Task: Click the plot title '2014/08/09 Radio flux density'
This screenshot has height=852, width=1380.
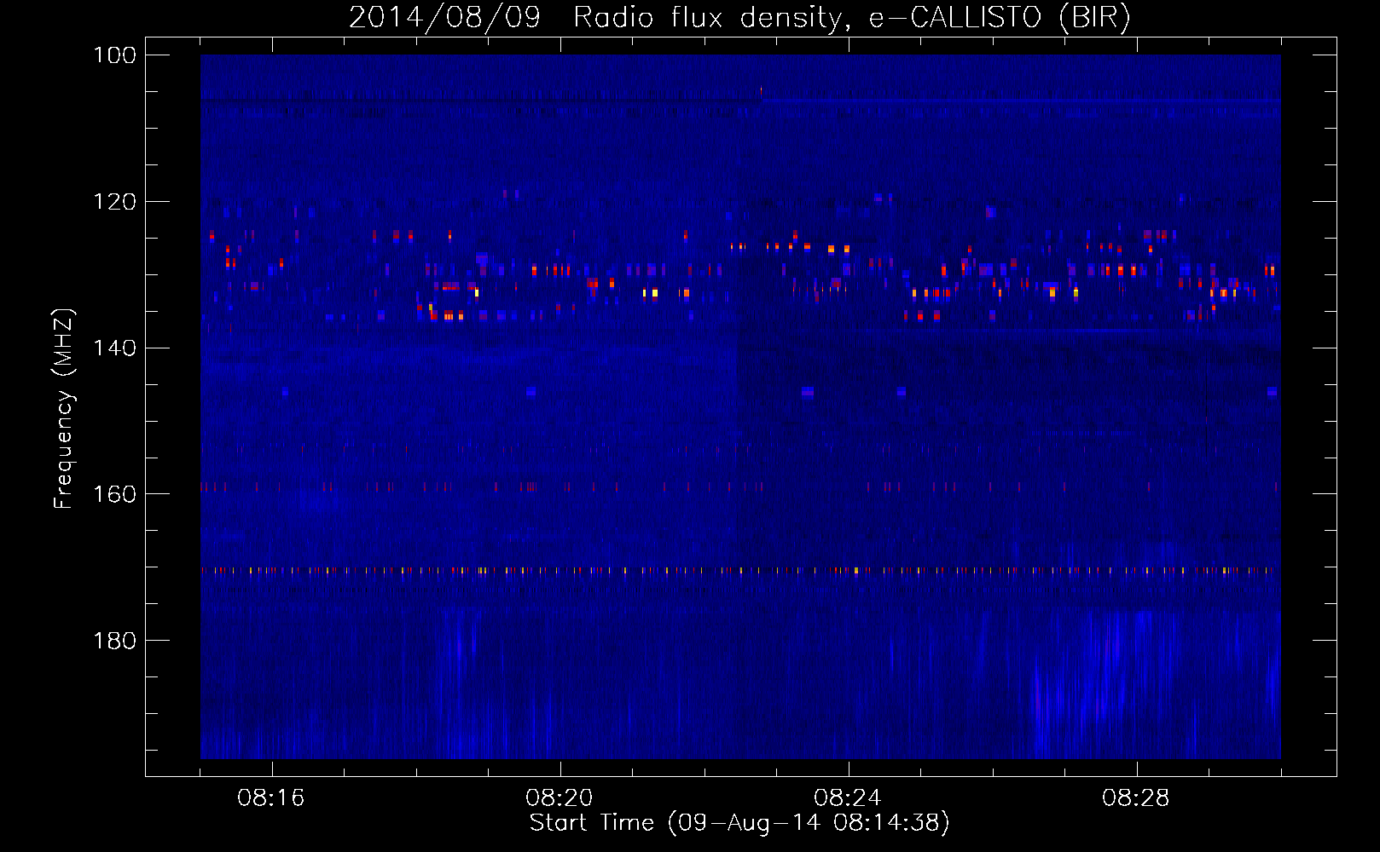Action: pos(739,18)
